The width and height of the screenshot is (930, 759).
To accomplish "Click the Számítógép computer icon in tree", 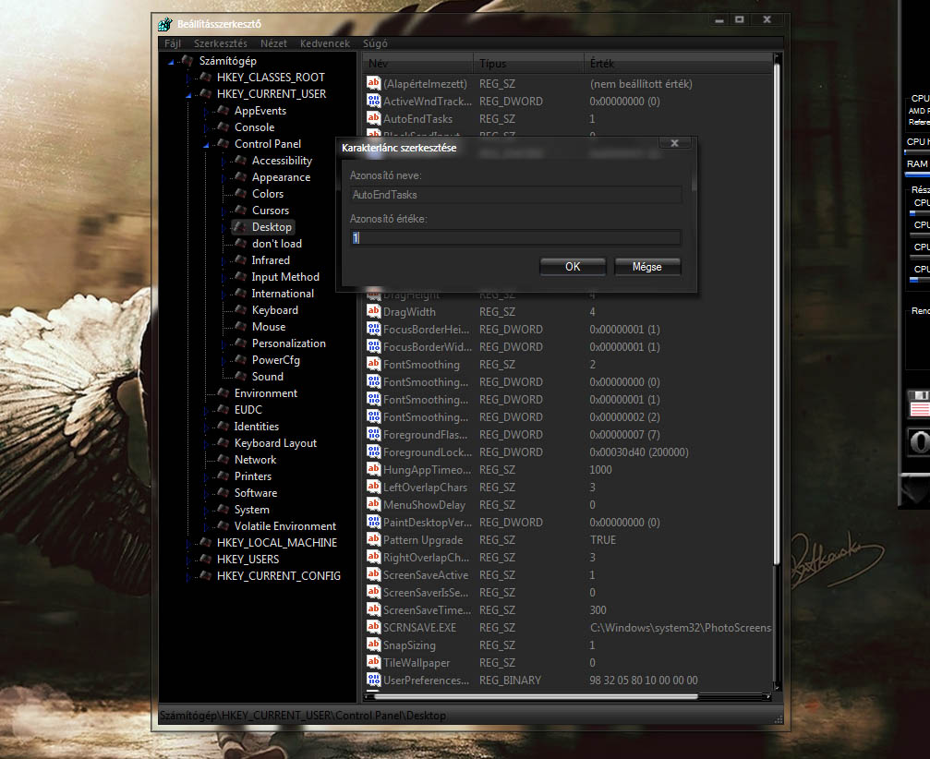I will pyautogui.click(x=187, y=61).
